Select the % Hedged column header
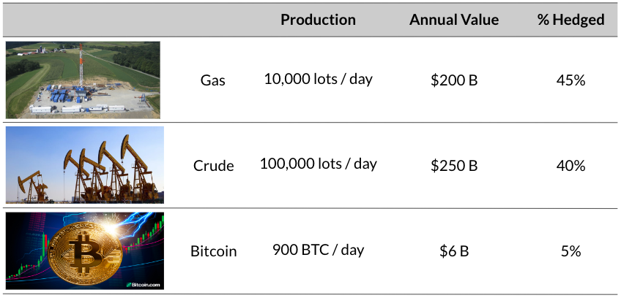The image size is (621, 298). pos(570,20)
